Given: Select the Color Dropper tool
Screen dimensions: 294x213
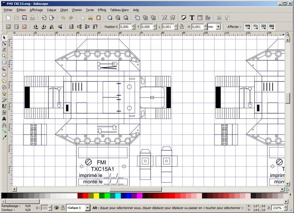Looking at the screenshot, I should click(x=4, y=137).
